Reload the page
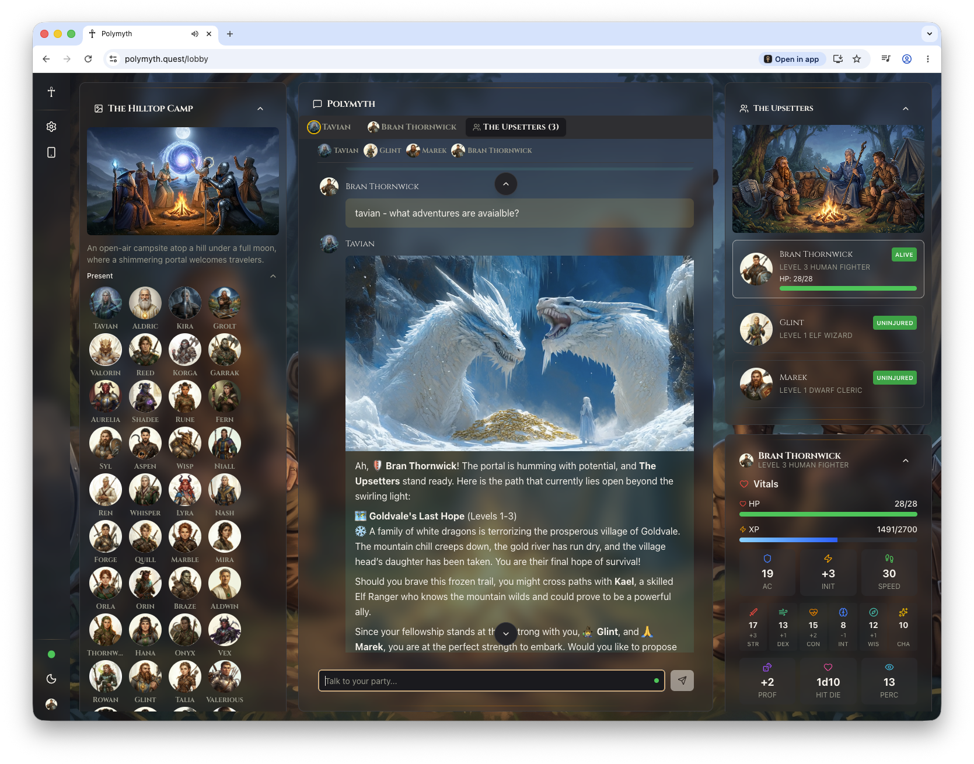 pos(88,59)
